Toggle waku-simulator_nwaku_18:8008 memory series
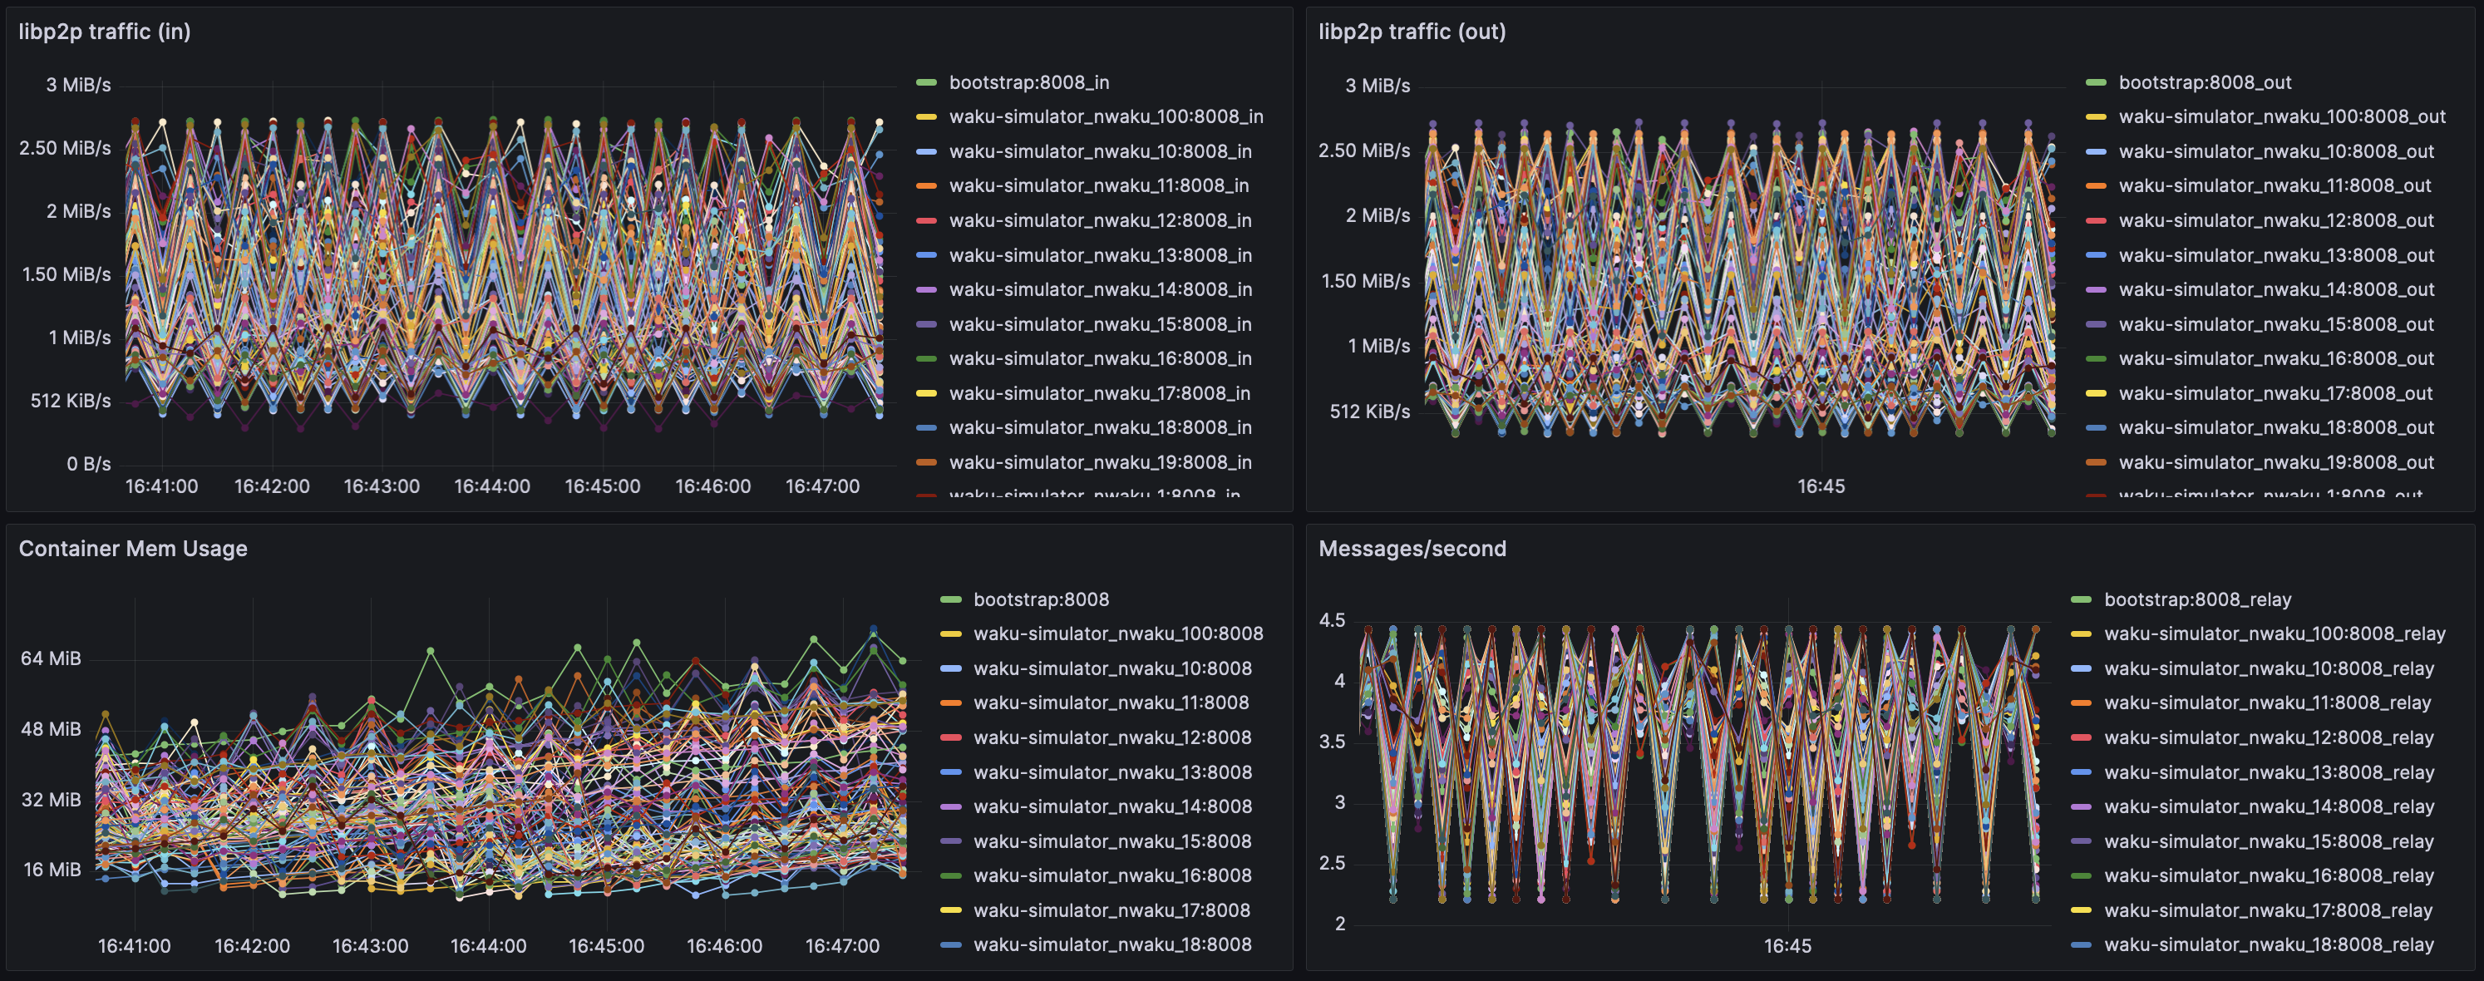The image size is (2484, 981). (x=1111, y=945)
